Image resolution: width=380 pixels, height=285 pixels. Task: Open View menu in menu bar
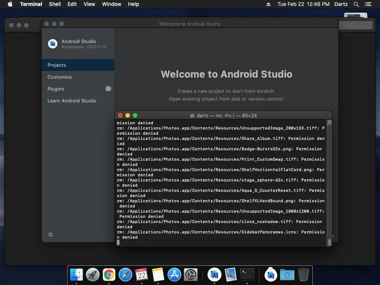[89, 4]
